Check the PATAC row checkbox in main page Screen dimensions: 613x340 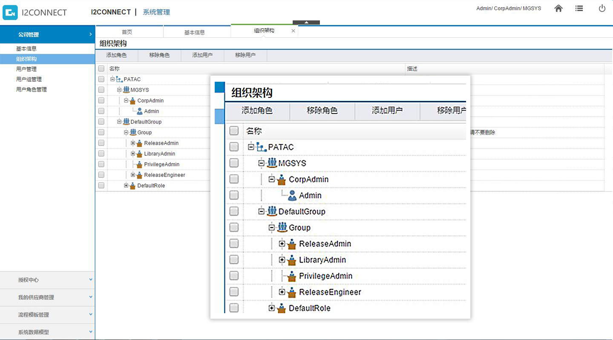[x=101, y=79]
